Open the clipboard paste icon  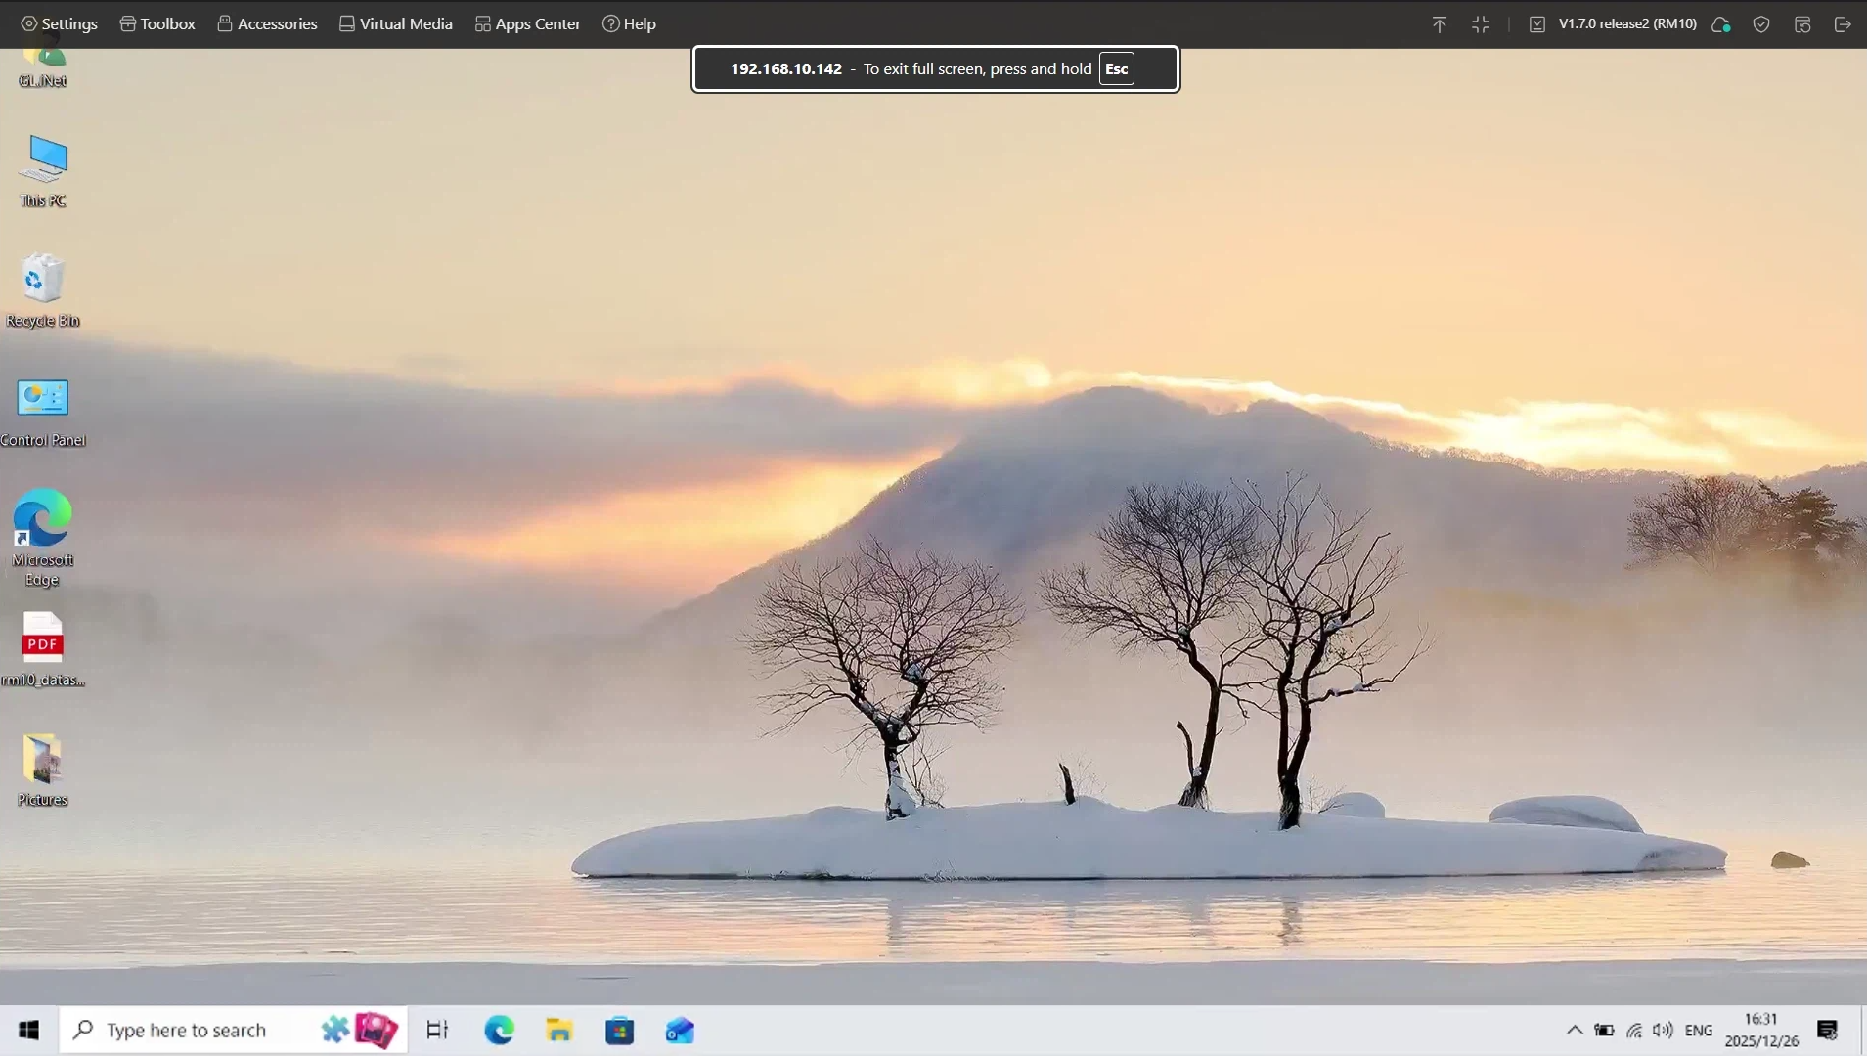1802,23
